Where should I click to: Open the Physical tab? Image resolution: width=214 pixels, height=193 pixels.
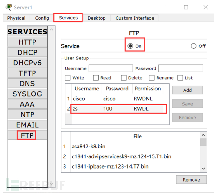16,18
